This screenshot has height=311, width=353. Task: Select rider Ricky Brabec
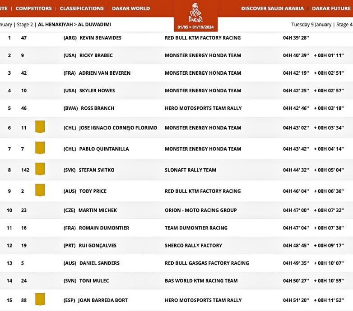[96, 55]
